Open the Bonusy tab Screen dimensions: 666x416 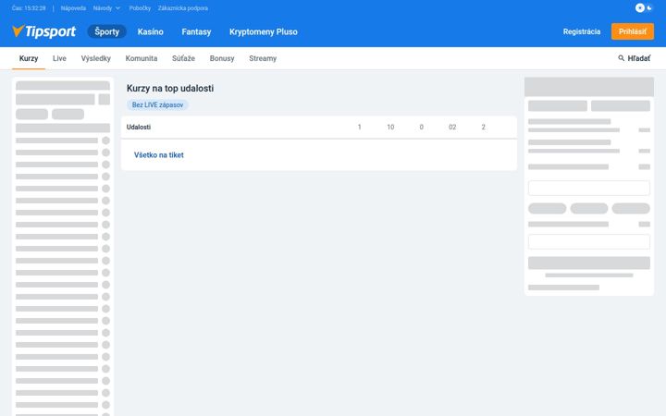(222, 58)
